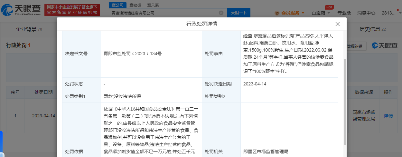Click the 天眼一下 search button
The height and width of the screenshot is (157, 402).
coord(239,13)
